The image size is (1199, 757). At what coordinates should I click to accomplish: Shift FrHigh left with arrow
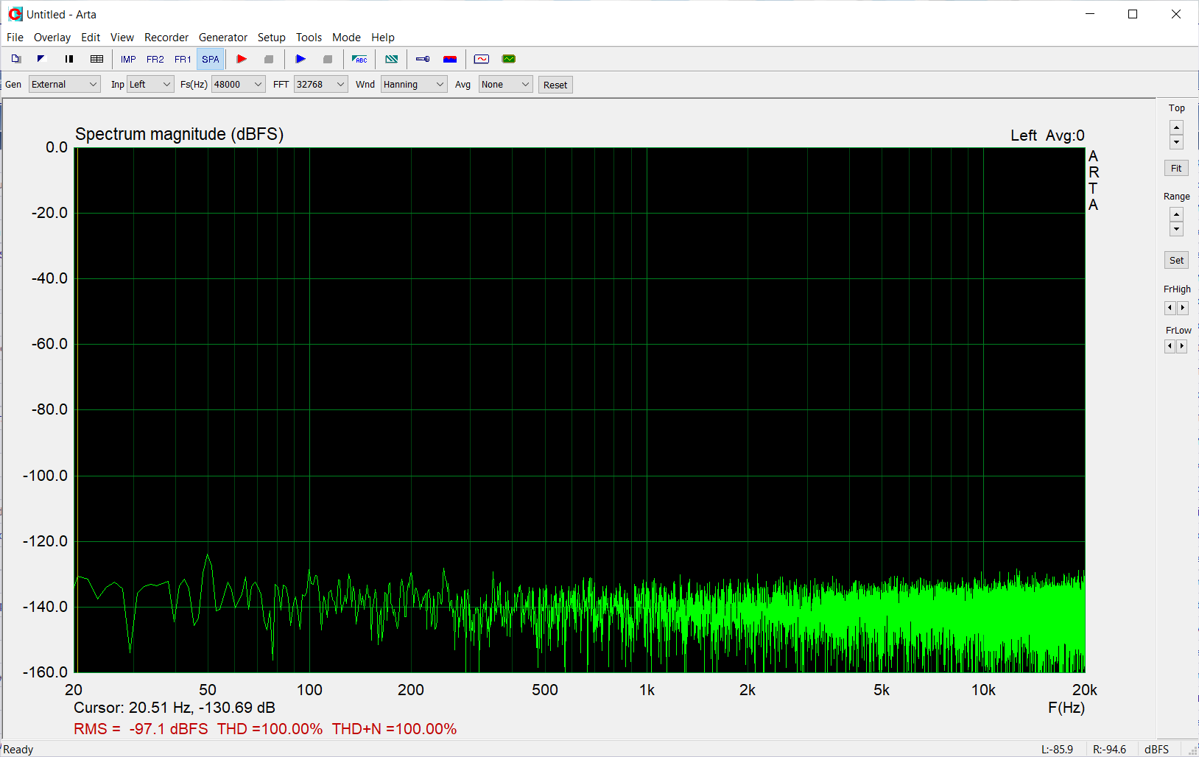pos(1170,308)
